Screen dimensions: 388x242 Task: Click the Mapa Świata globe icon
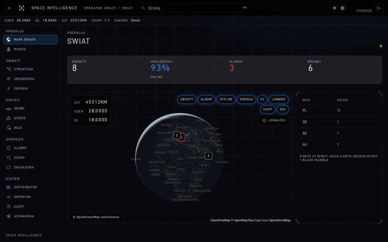point(9,40)
